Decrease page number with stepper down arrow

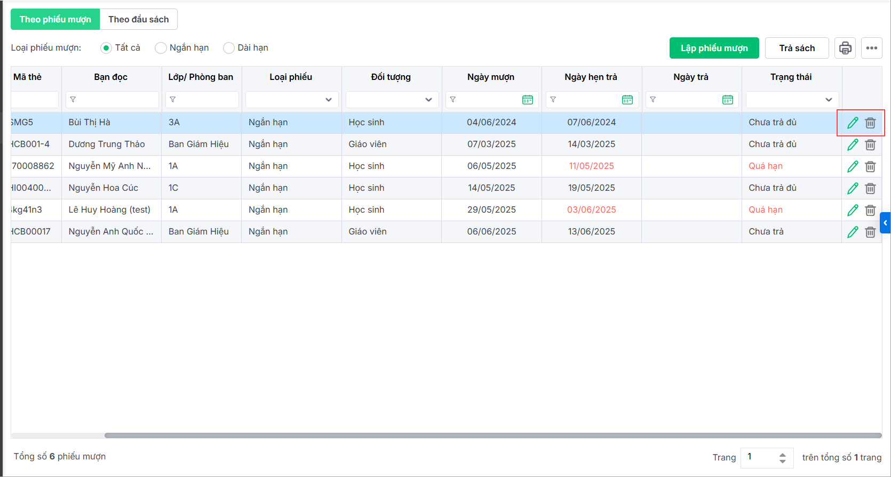[783, 461]
